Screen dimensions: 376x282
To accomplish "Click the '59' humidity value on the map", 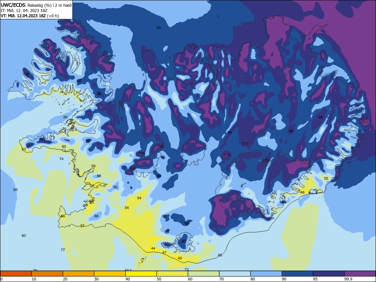I will pyautogui.click(x=93, y=166).
